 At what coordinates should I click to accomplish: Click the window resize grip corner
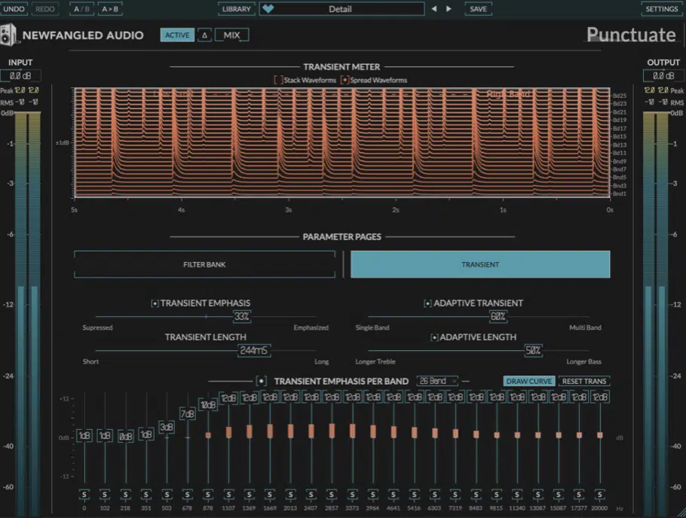click(x=681, y=513)
